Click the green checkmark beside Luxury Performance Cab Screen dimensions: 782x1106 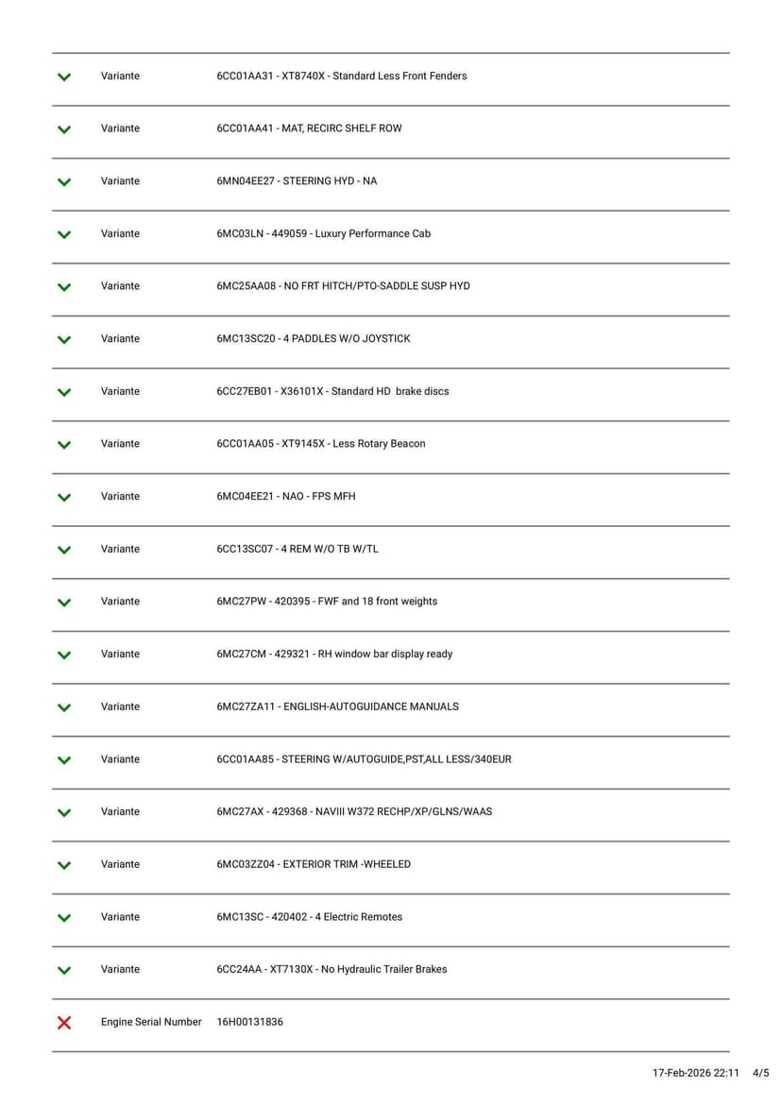click(64, 234)
